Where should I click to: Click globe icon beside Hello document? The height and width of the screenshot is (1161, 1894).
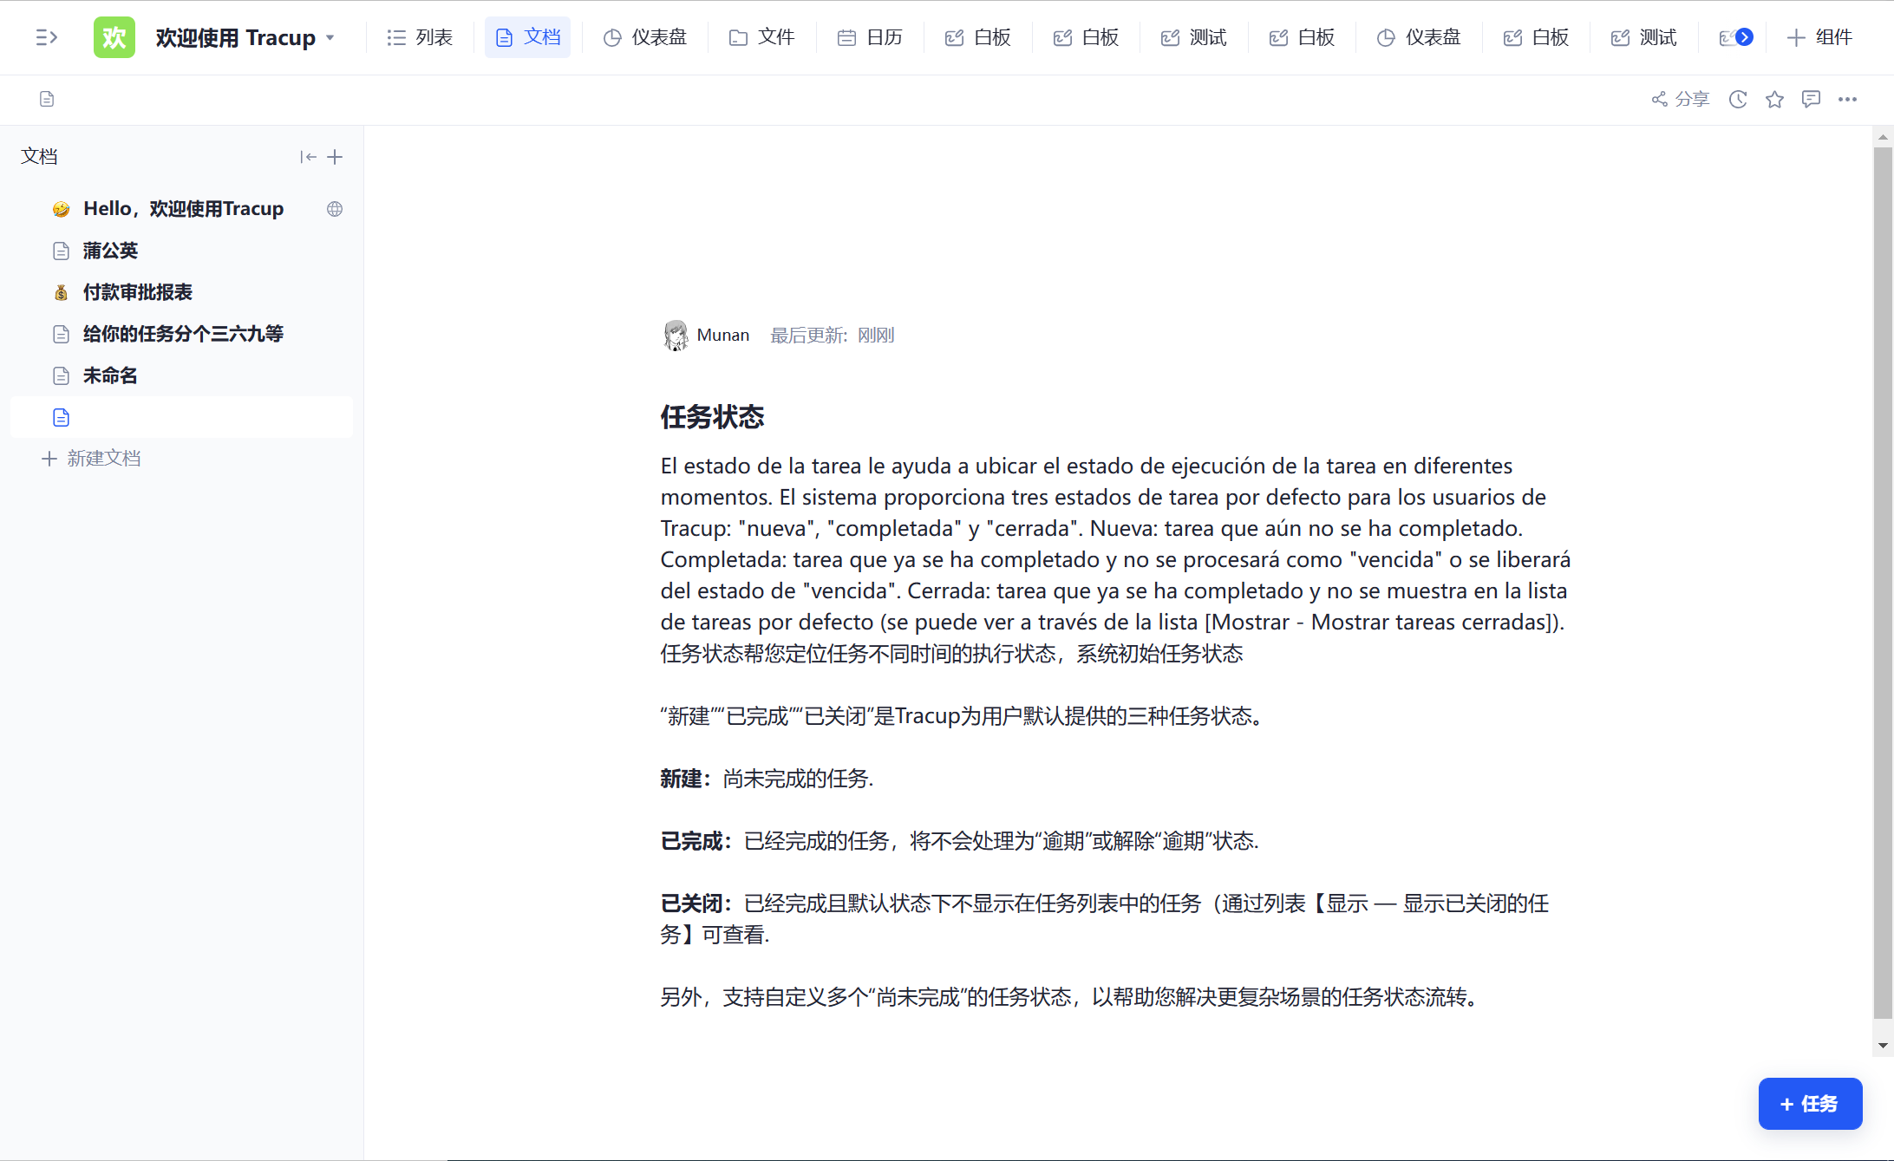click(x=335, y=209)
